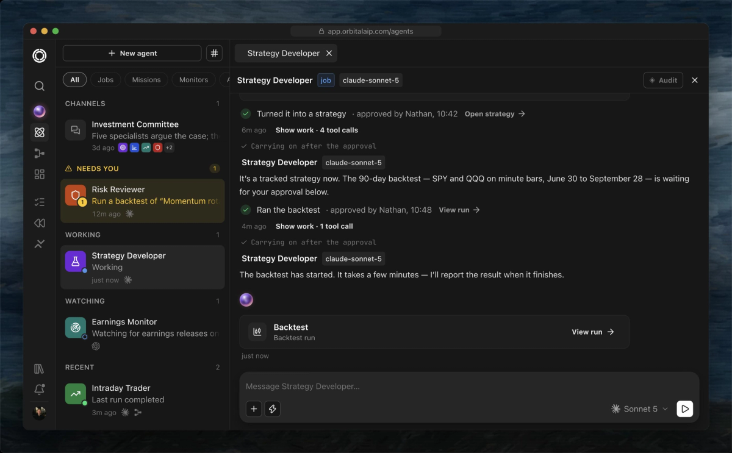Screen dimensions: 732x453
Task: Click the purple orb below the conversation
Action: coord(246,299)
